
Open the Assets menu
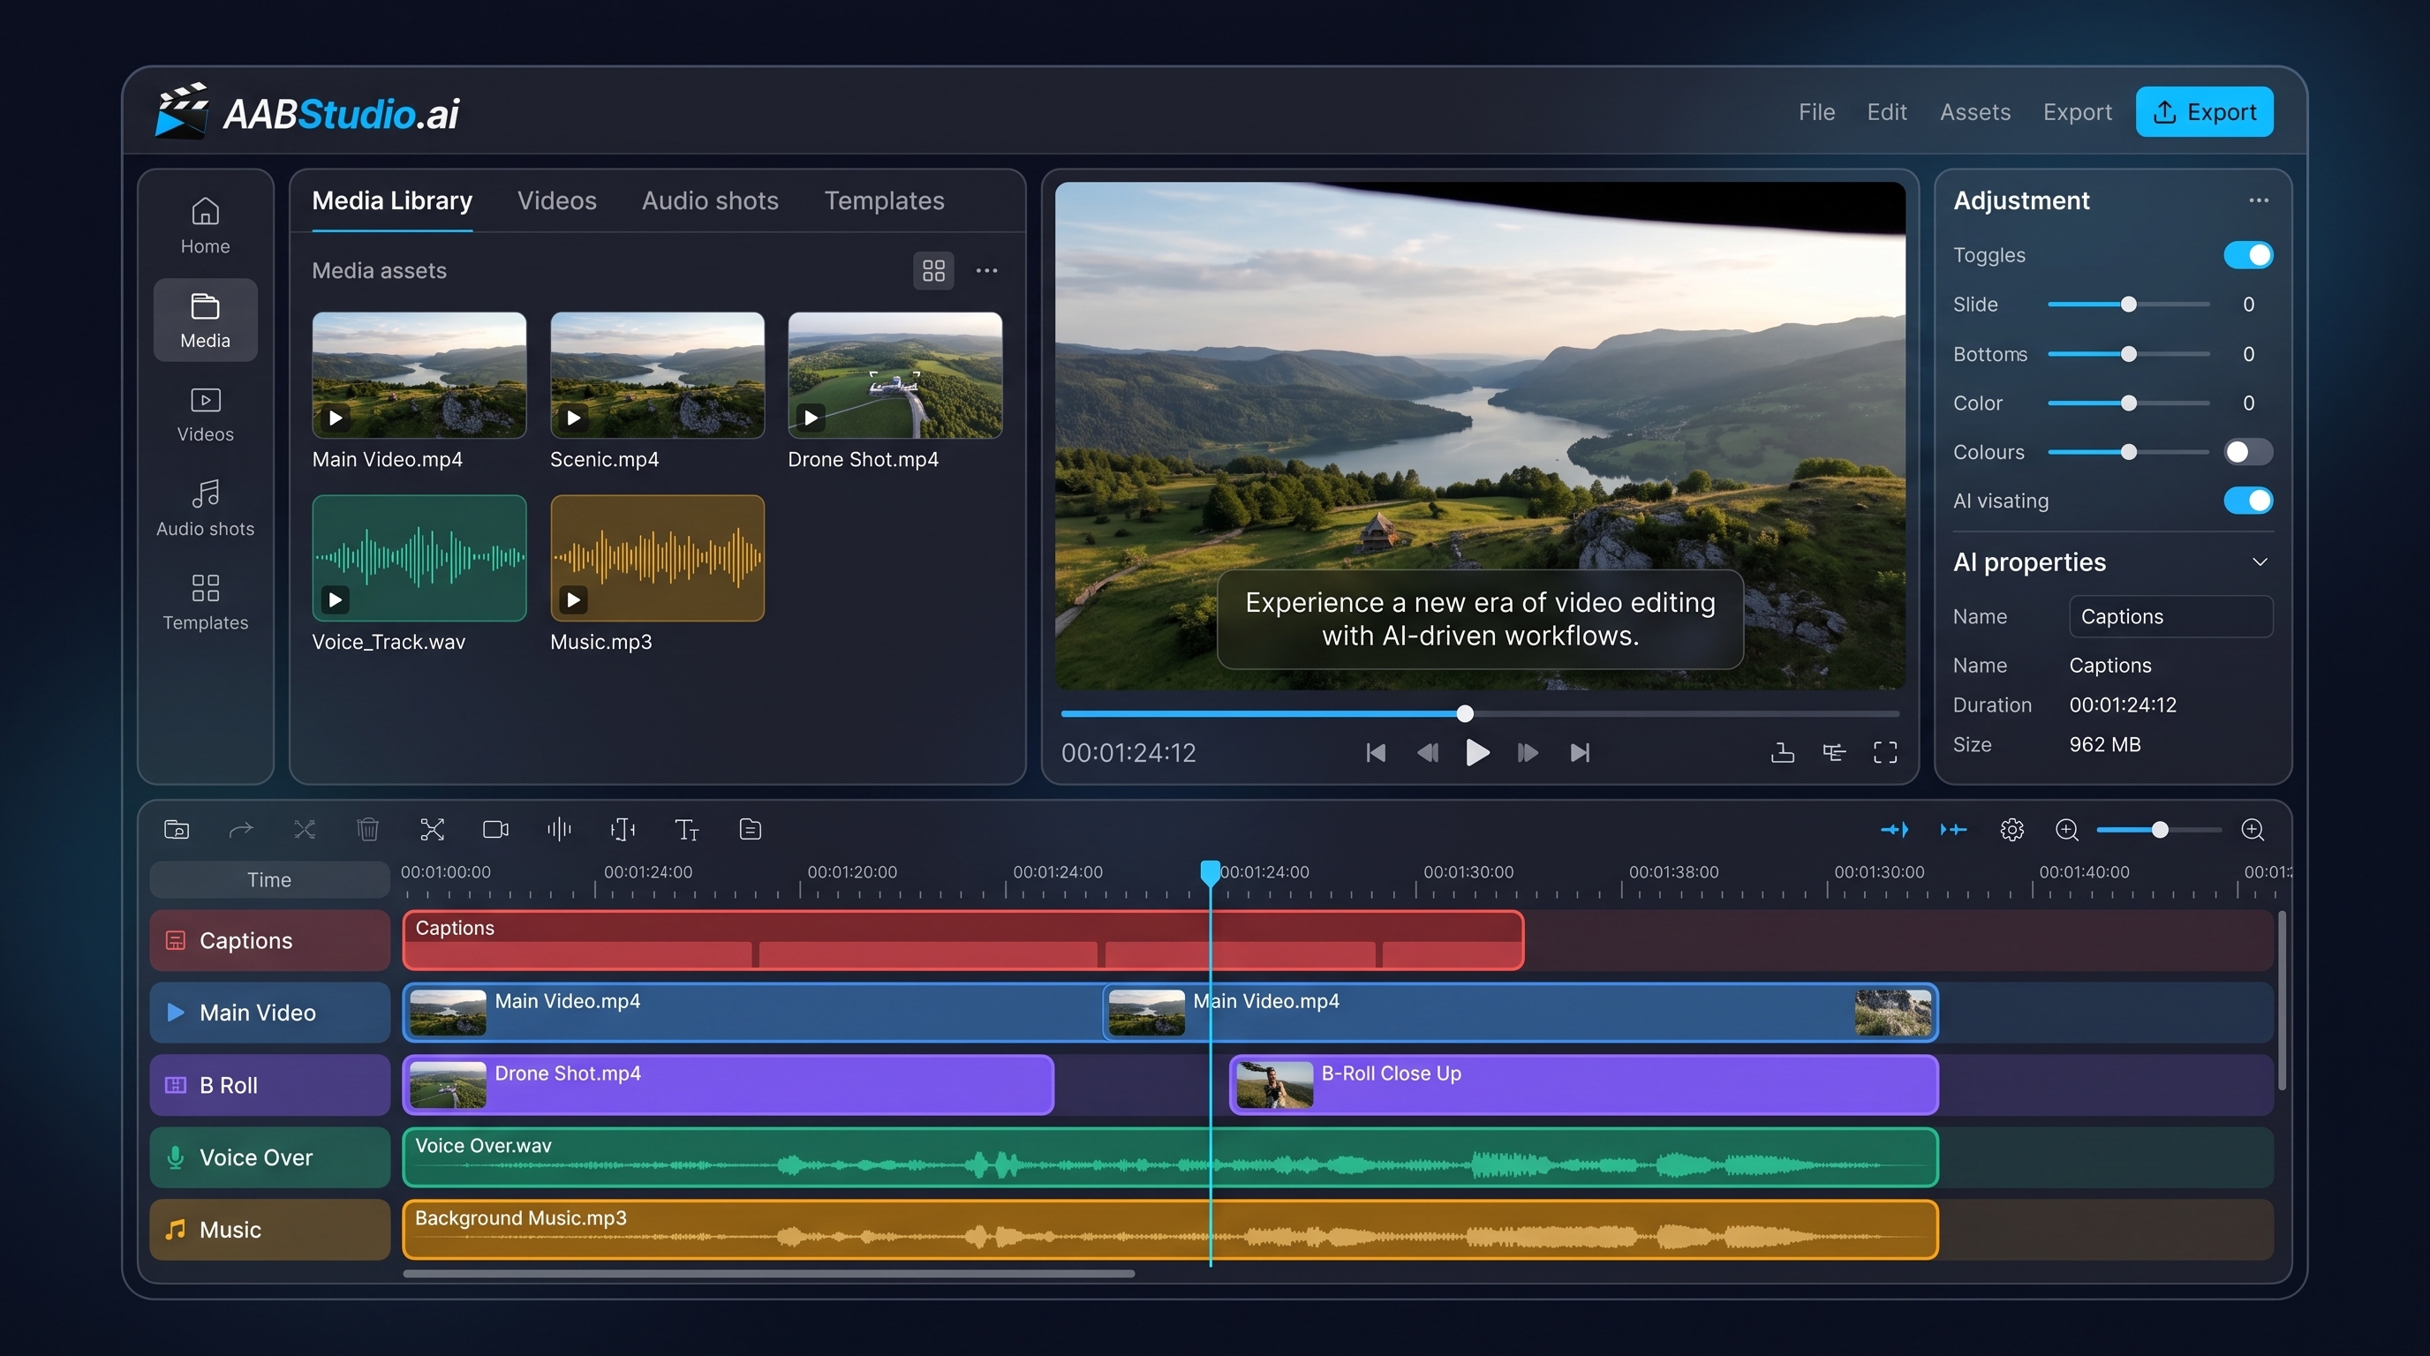[1974, 112]
